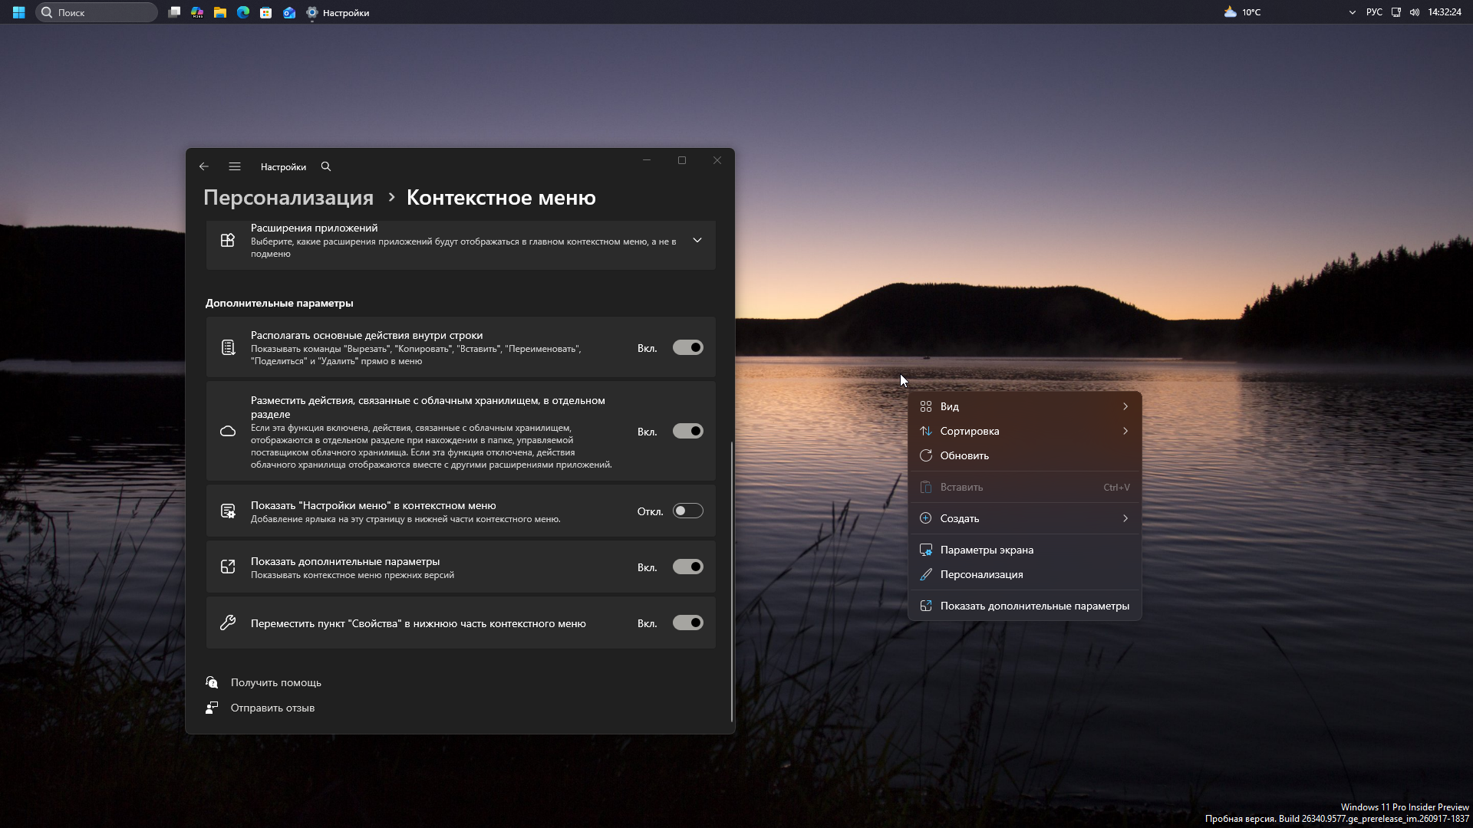Viewport: 1473px width, 828px height.
Task: Open the Copilot icon in the taskbar
Action: point(197,12)
